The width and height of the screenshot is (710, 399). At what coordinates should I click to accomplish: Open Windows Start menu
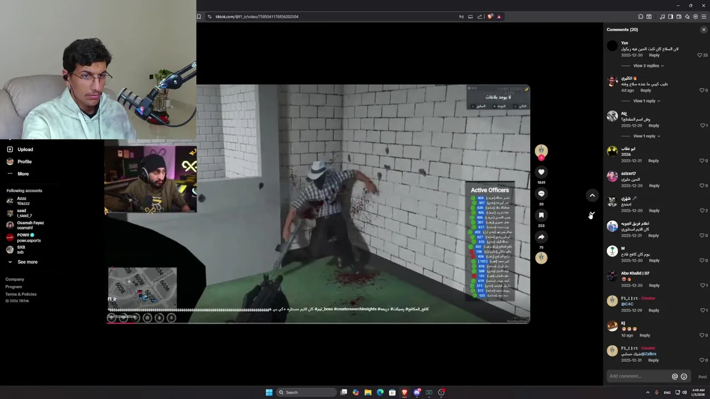269,392
